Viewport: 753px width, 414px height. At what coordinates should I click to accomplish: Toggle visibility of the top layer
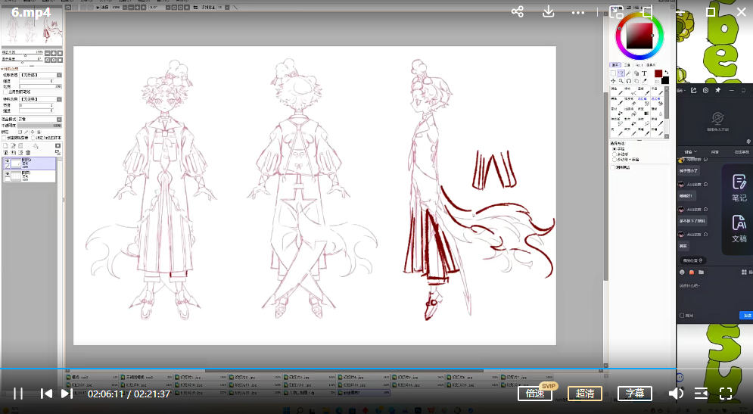pyautogui.click(x=7, y=161)
